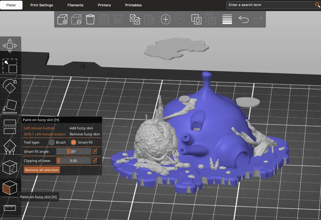The width and height of the screenshot is (321, 220).
Task: Click the greyed Split to parts icon
Action: click(210, 19)
